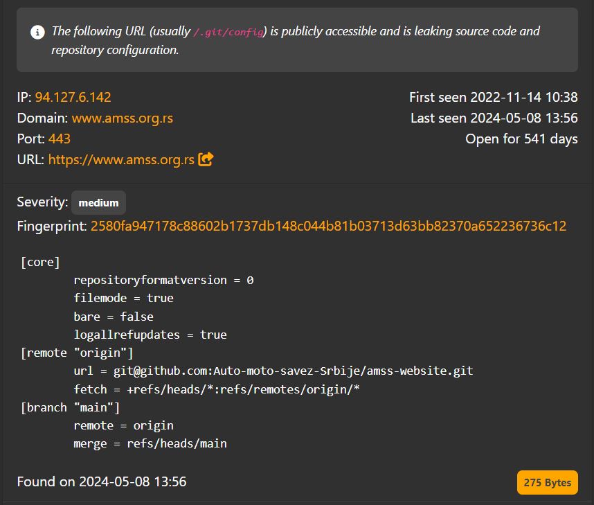The height and width of the screenshot is (505, 594).
Task: Click the git@github.com remote url line
Action: (x=273, y=371)
